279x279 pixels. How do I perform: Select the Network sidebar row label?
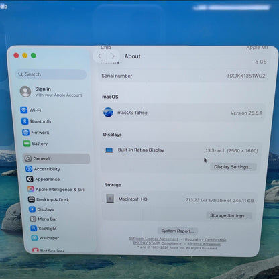pyautogui.click(x=40, y=133)
